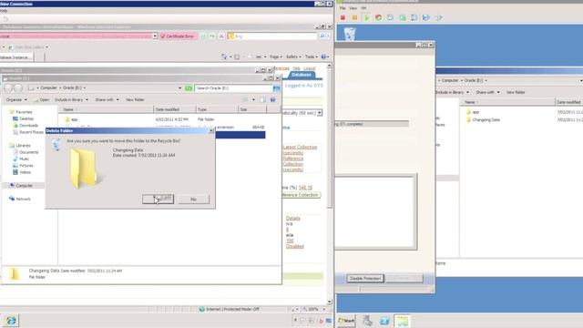583x328 pixels.
Task: Select Network in navigation pane
Action: coord(23,199)
